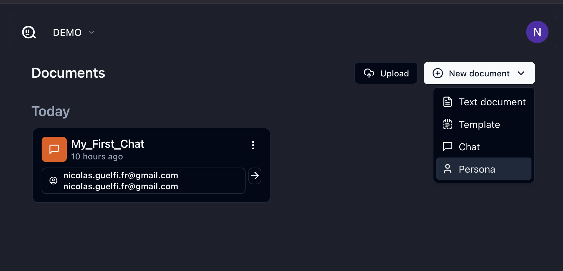Open the DEMO workspace dropdown
This screenshot has height=271, width=563.
click(73, 32)
